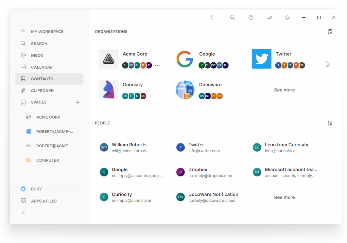Open the help question mark icon

pyautogui.click(x=251, y=17)
